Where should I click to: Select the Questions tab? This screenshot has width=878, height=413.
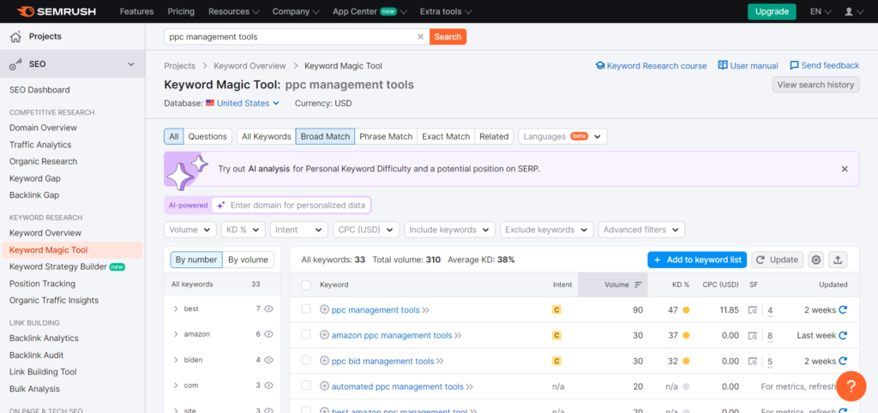[x=207, y=136]
